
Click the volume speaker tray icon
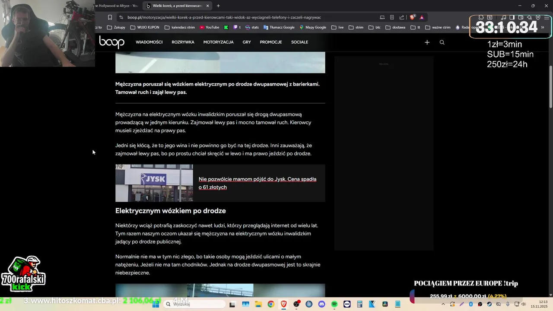pos(524,304)
